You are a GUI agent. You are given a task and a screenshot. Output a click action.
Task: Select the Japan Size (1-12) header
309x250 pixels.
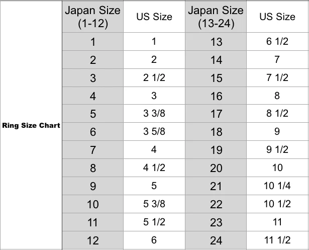[93, 17]
